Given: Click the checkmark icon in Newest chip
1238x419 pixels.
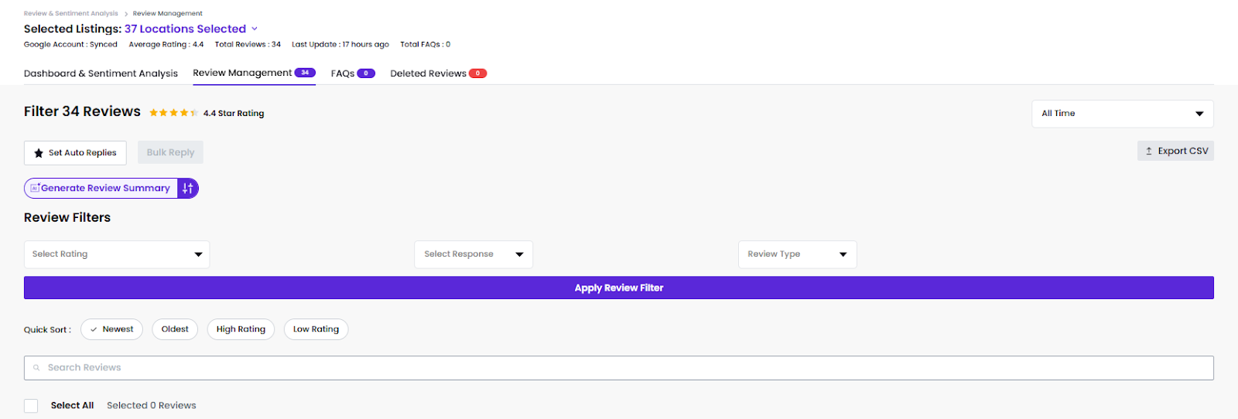Looking at the screenshot, I should tap(94, 329).
